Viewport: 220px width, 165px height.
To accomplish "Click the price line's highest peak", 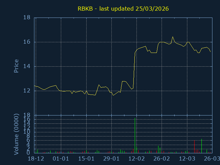I will (173, 37).
